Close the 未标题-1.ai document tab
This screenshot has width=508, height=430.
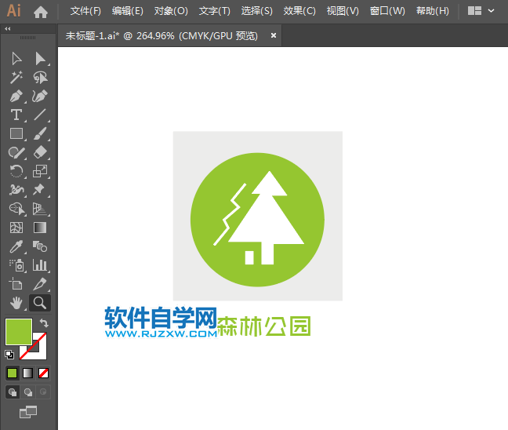pyautogui.click(x=274, y=35)
